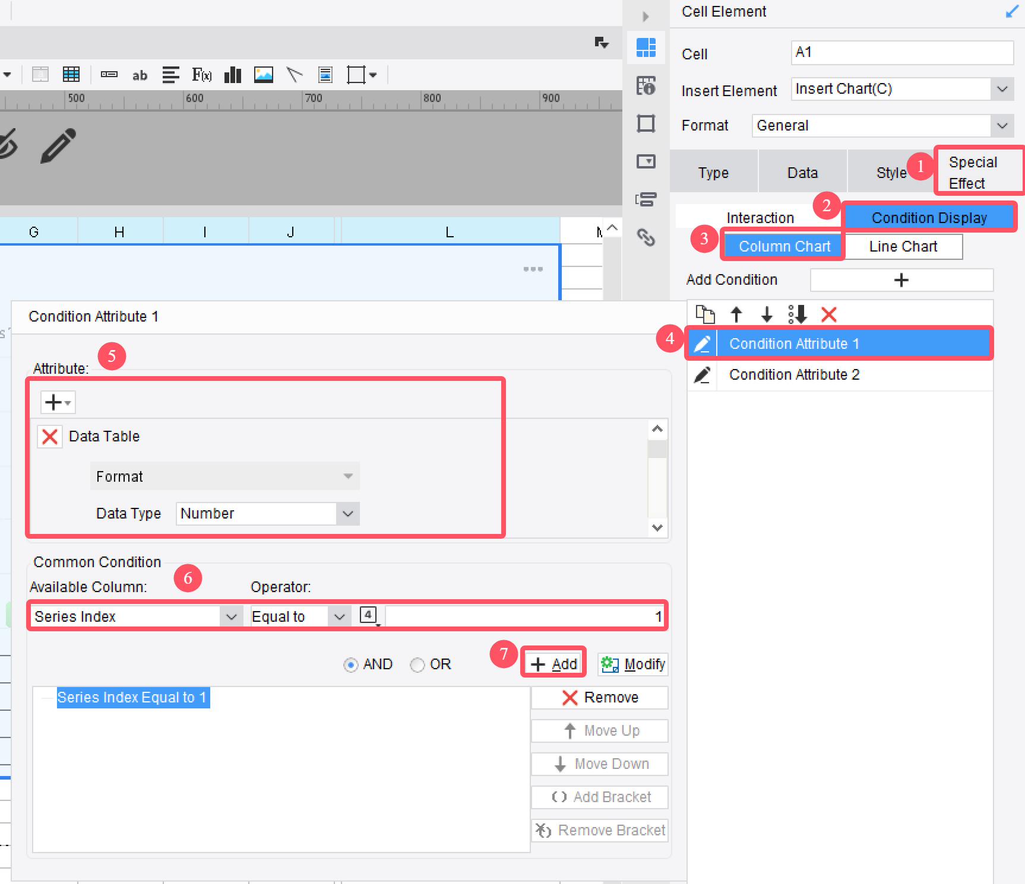Viewport: 1025px width, 884px height.
Task: Remove the Data Table attribute with the red X
Action: [50, 437]
